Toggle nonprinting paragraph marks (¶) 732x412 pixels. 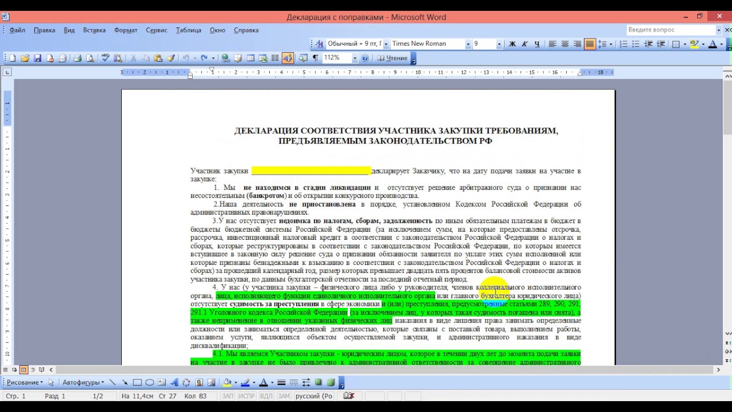coord(315,58)
